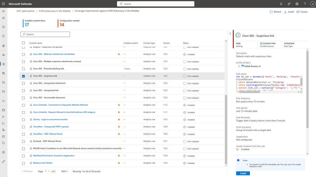The width and height of the screenshot is (316, 177).
Task: Click flask icon beside Fortiweb - WAF Allowed threat
Action: pos(31,141)
